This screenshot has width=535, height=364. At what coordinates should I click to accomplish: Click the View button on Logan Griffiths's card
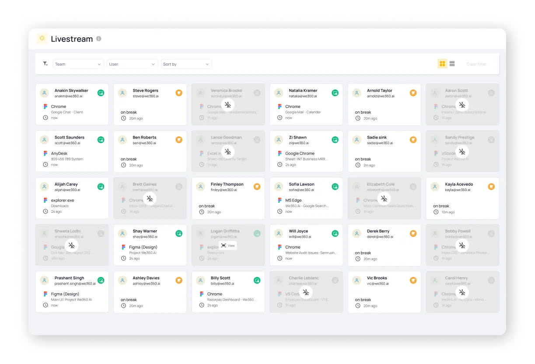(228, 246)
